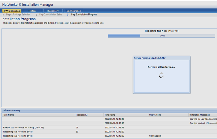Viewport: 217px width, 139px height.
Task: Click progress value 28 cell
Action: (x=77, y=128)
